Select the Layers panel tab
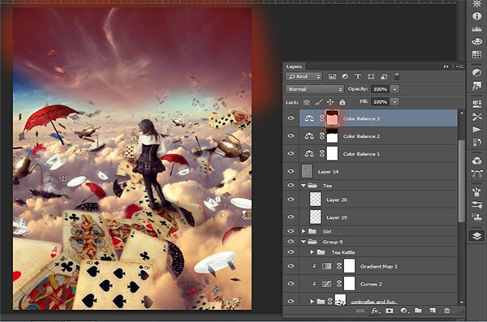This screenshot has height=322, width=487. (294, 67)
